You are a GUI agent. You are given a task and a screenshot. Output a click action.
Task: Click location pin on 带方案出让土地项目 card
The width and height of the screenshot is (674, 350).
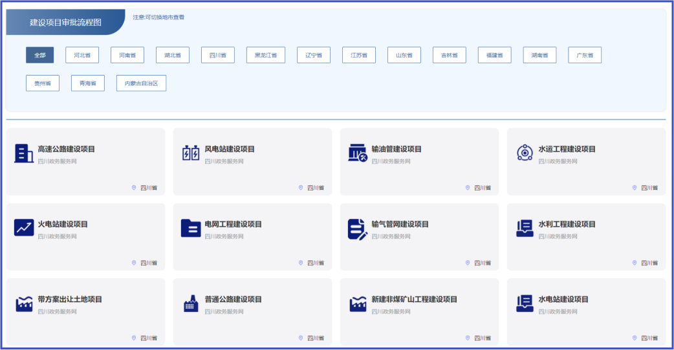pos(134,338)
